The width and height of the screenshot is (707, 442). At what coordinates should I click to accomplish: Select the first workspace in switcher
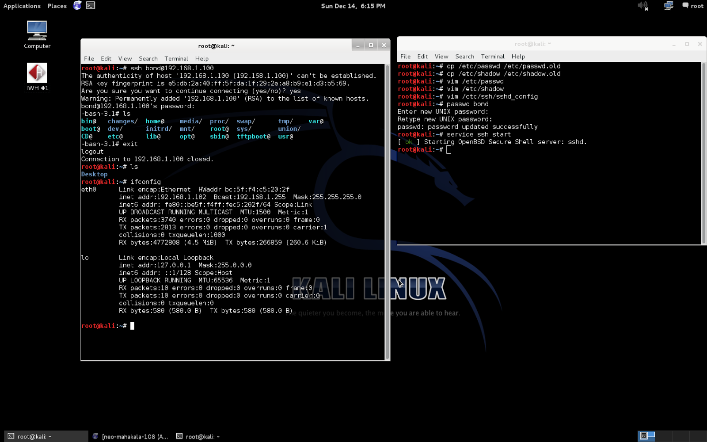click(x=646, y=436)
